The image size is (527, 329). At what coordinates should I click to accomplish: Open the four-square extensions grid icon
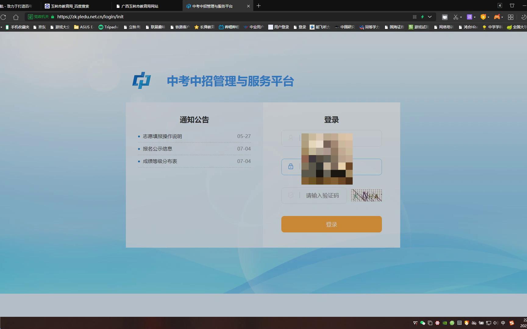(x=511, y=17)
